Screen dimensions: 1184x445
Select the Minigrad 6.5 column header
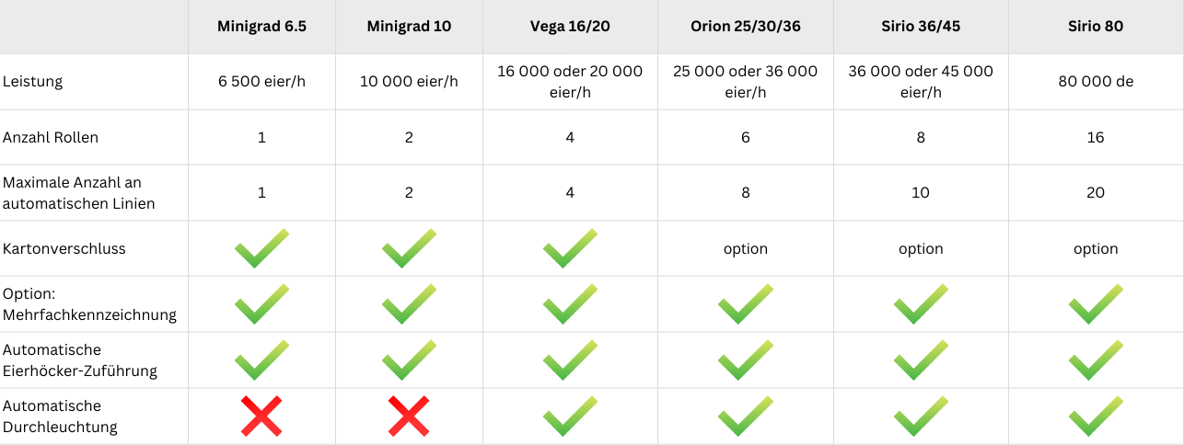[x=261, y=27]
